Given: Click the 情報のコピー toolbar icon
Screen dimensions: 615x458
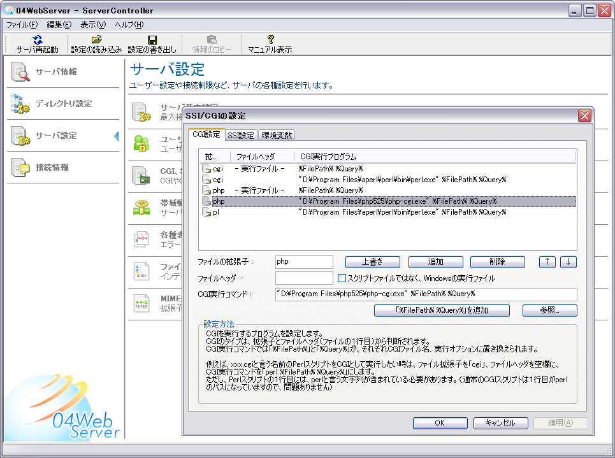Looking at the screenshot, I should coord(212,44).
